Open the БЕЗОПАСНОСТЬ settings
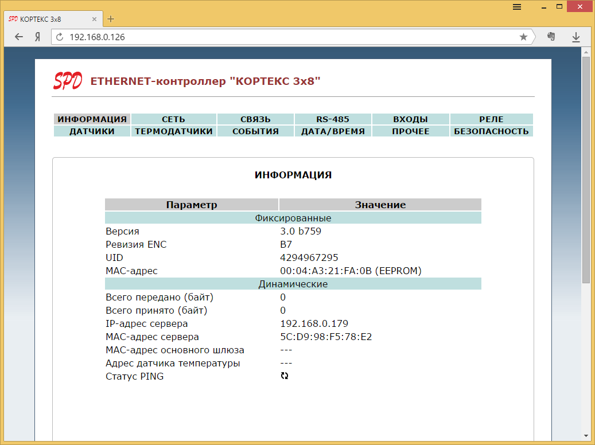The width and height of the screenshot is (595, 445). pyautogui.click(x=491, y=131)
